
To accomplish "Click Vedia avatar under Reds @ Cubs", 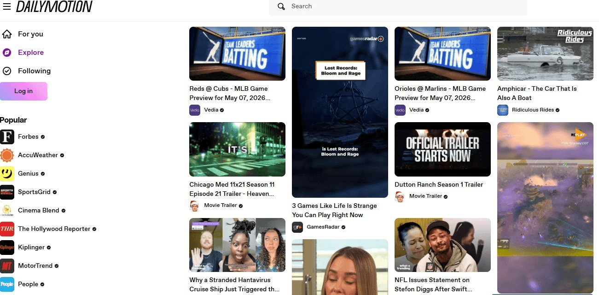I will (195, 110).
